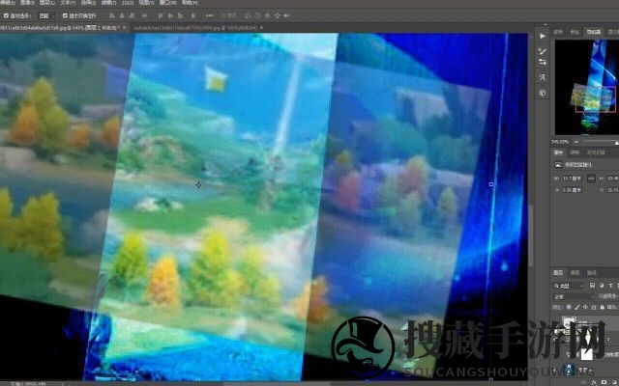
Task: Switch to the Channels tab next to Layers
Action: click(x=575, y=272)
